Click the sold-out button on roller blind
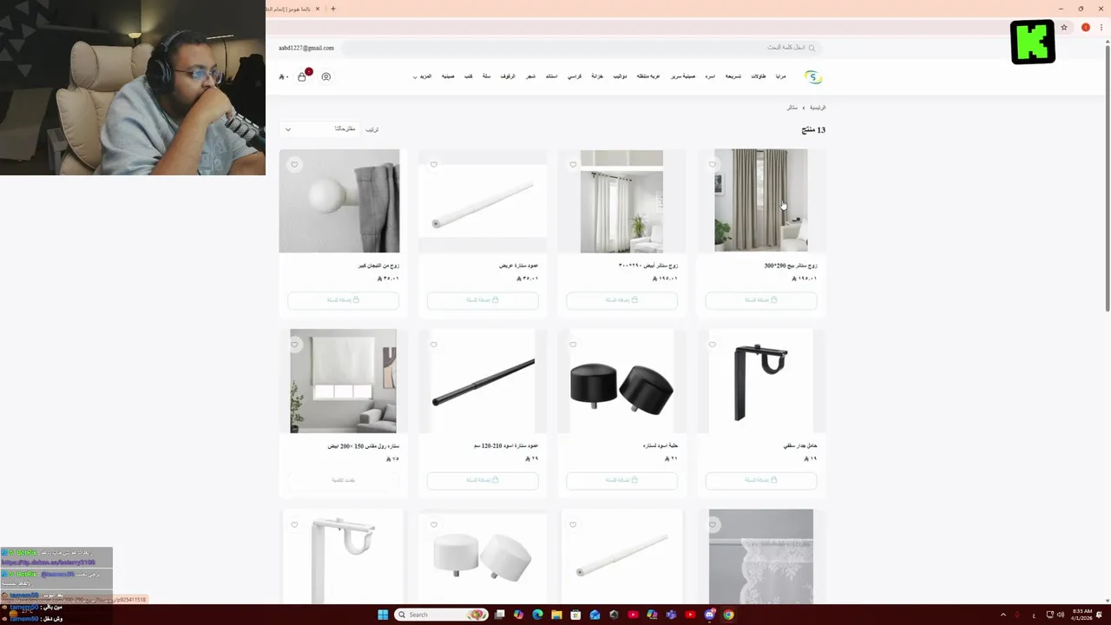This screenshot has width=1111, height=625. [x=343, y=480]
